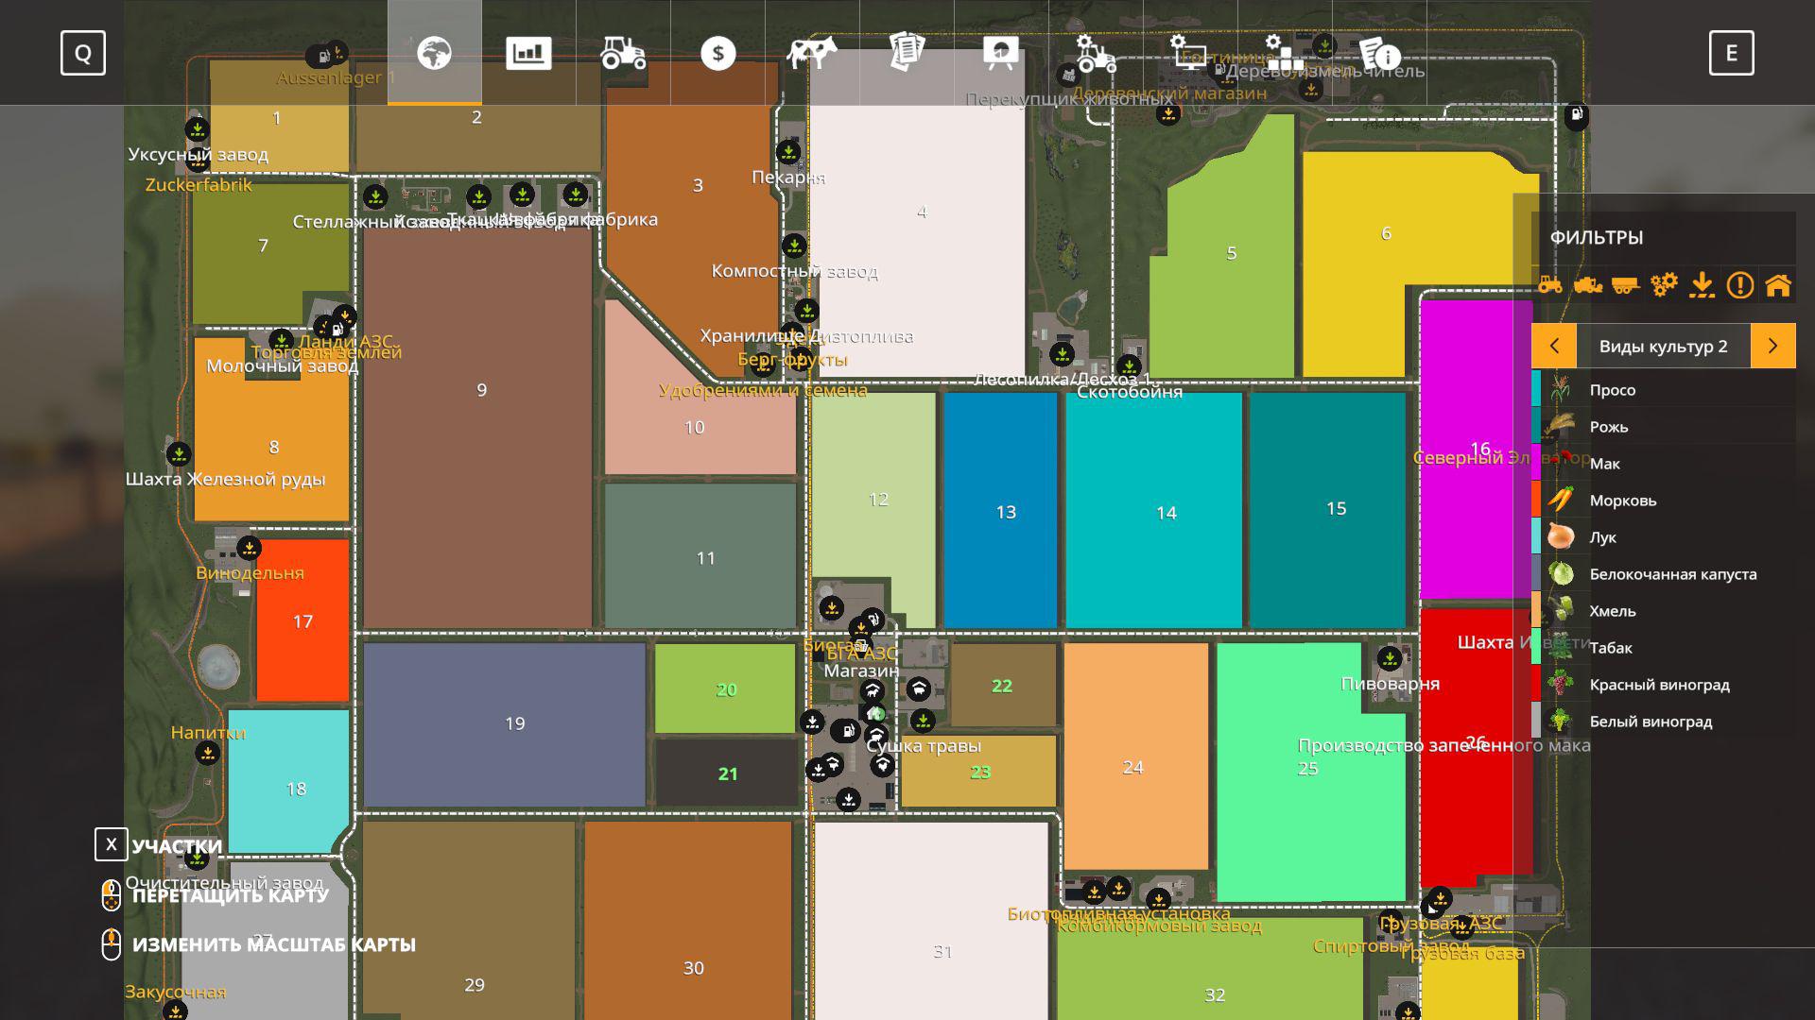The width and height of the screenshot is (1815, 1020).
Task: Go to previous crop type page
Action: [1554, 347]
